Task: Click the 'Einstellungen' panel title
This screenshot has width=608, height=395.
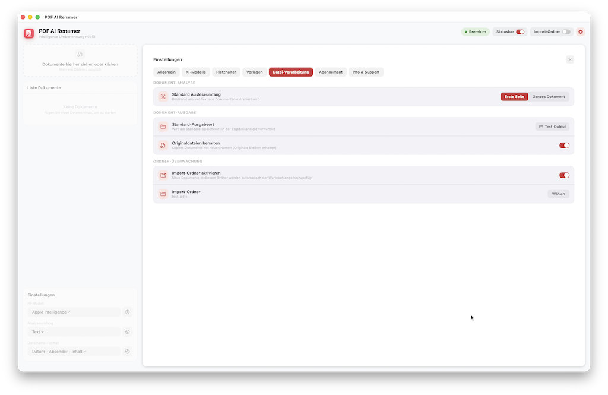Action: (x=167, y=59)
